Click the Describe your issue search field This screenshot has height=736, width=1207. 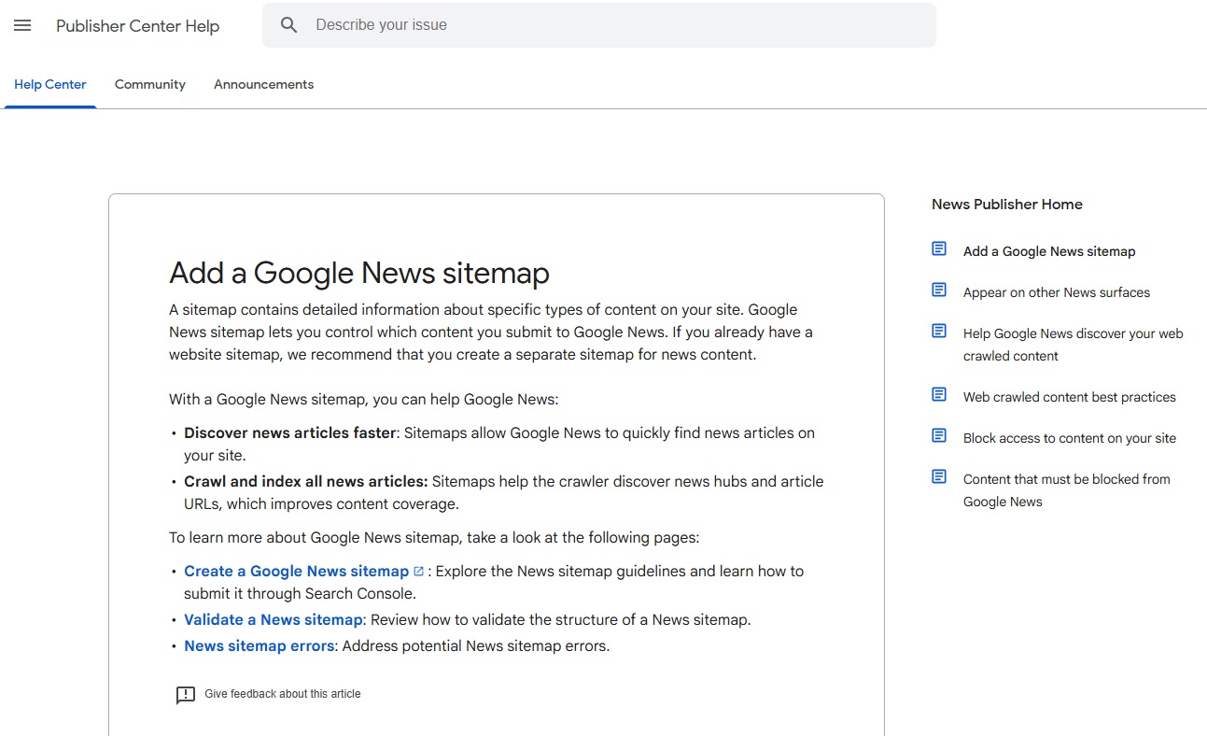[x=616, y=25]
